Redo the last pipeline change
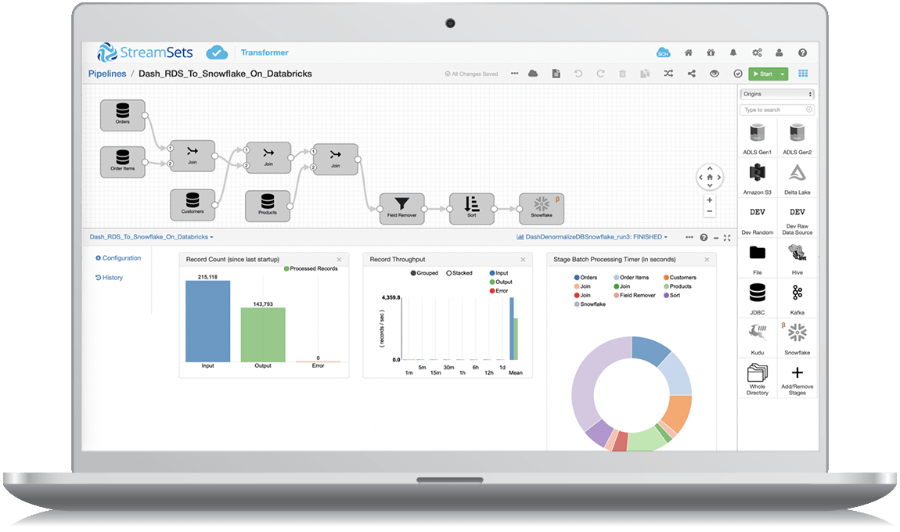This screenshot has width=900, height=532. click(x=600, y=74)
